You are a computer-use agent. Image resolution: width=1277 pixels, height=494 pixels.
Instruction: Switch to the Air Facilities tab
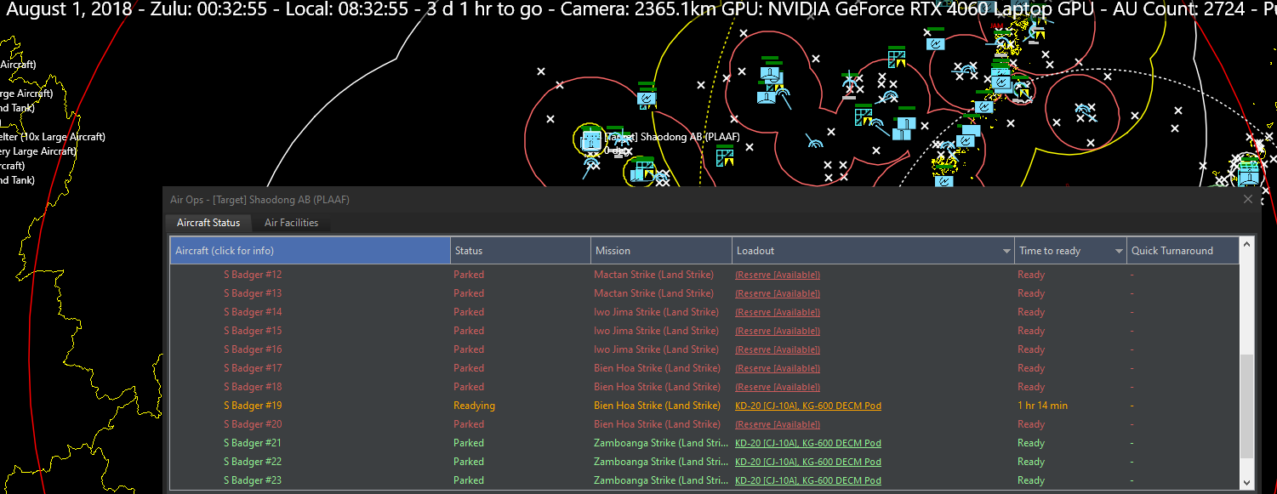pos(291,223)
